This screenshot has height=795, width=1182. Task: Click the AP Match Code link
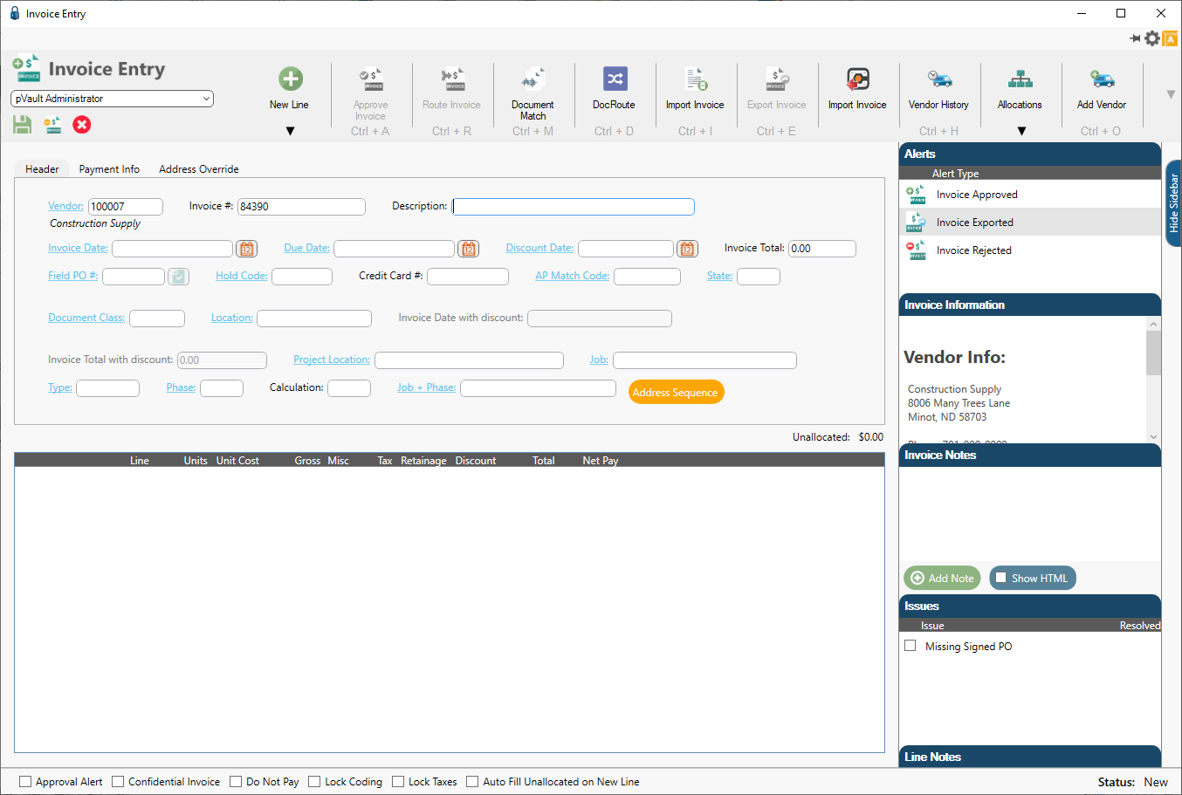573,276
